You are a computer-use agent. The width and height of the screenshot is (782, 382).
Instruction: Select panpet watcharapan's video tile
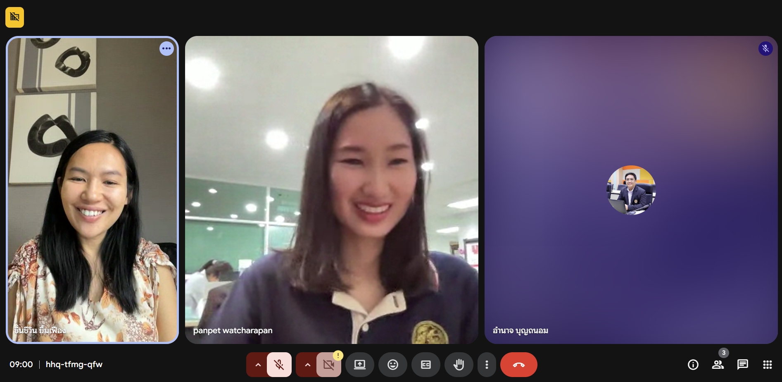click(331, 190)
